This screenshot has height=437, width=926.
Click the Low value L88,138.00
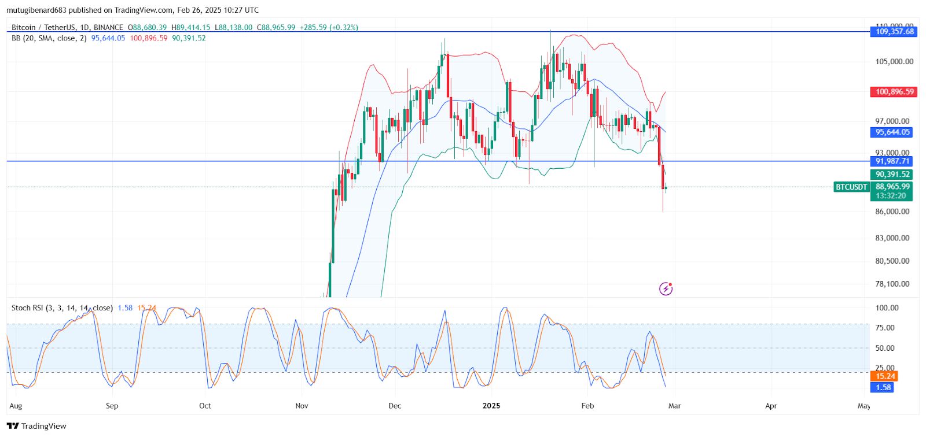(x=234, y=27)
